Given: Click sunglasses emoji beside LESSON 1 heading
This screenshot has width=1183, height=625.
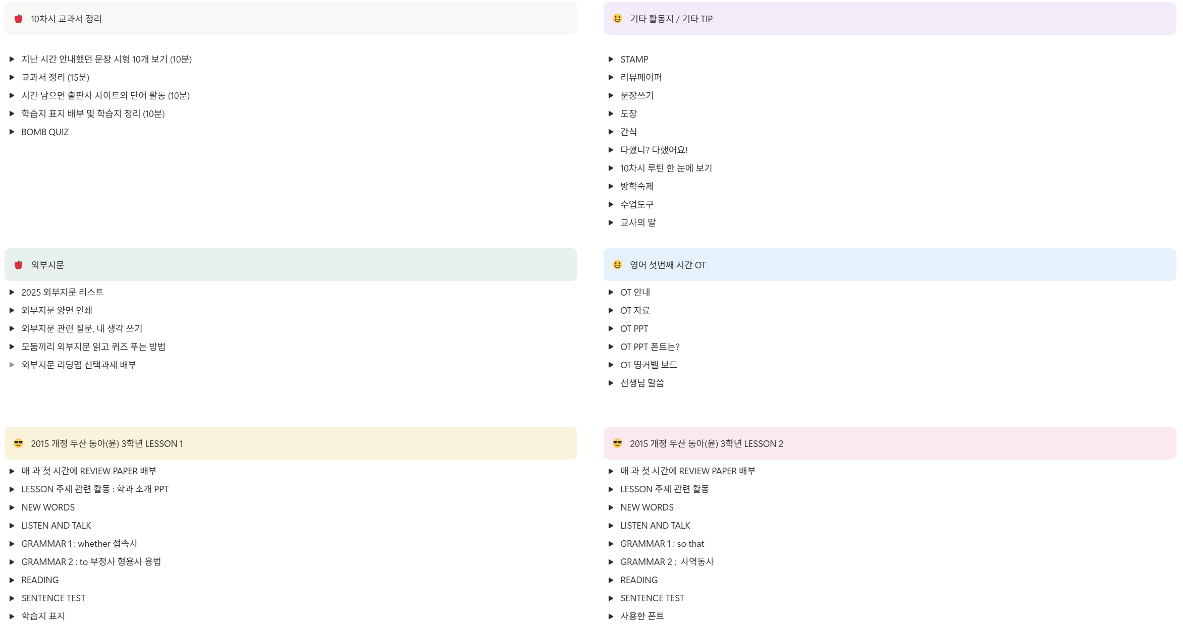Looking at the screenshot, I should [19, 443].
